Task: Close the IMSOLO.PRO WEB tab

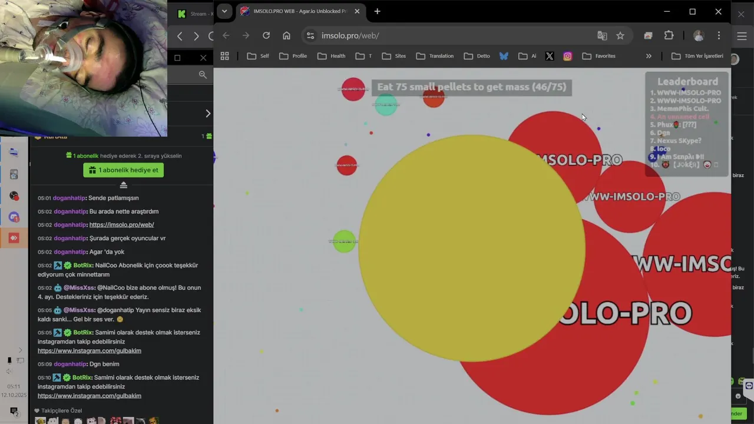Action: click(x=357, y=11)
